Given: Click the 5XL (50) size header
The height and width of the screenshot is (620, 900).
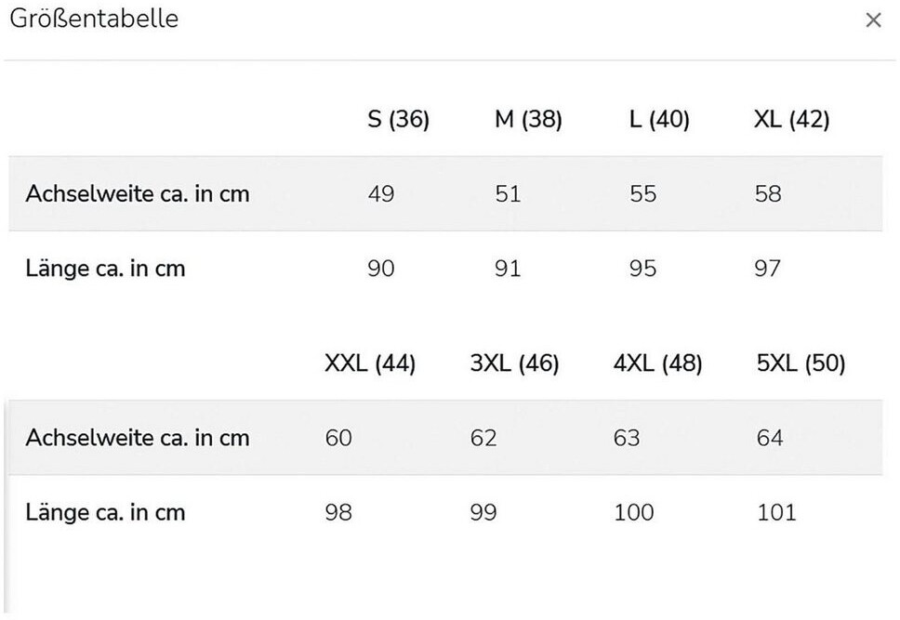Looking at the screenshot, I should (x=801, y=363).
